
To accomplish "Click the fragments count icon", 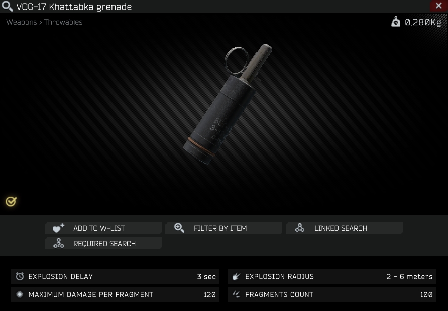I will [236, 294].
